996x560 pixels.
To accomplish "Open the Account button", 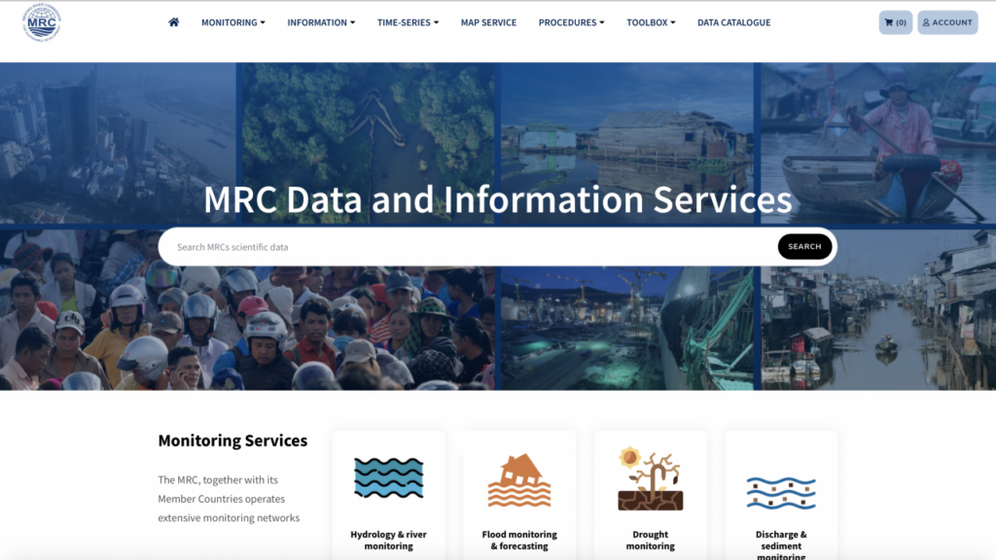I will pyautogui.click(x=947, y=22).
